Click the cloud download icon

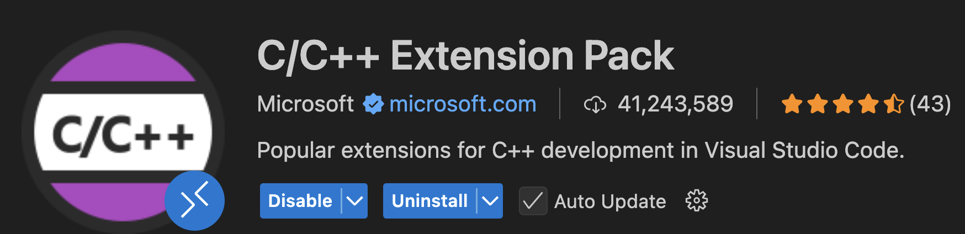(595, 104)
